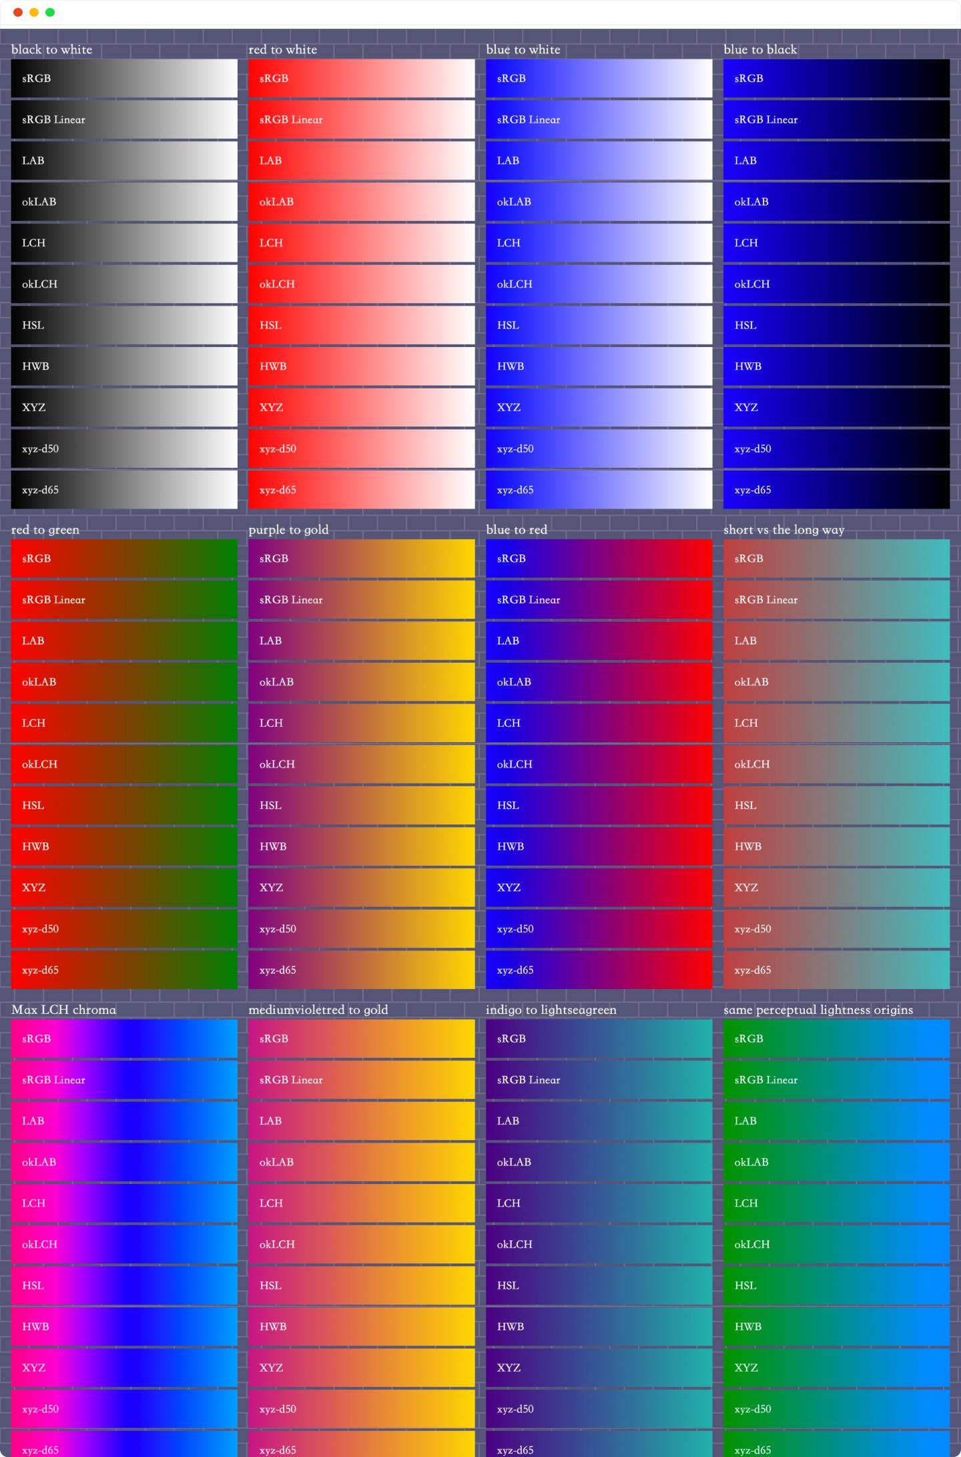This screenshot has width=961, height=1457.
Task: Click the 'red to white' heading
Action: [283, 49]
